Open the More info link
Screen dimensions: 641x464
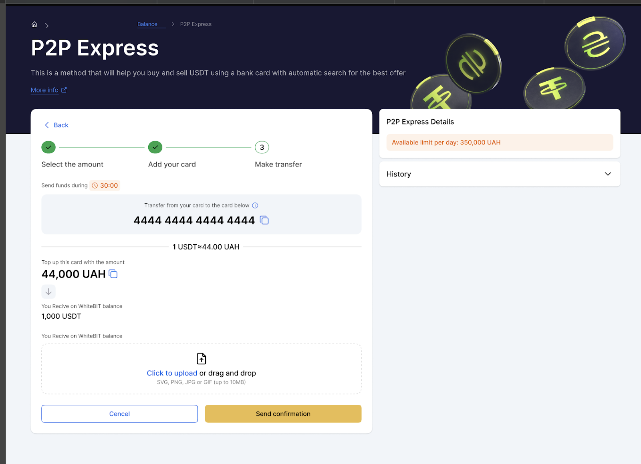44,90
